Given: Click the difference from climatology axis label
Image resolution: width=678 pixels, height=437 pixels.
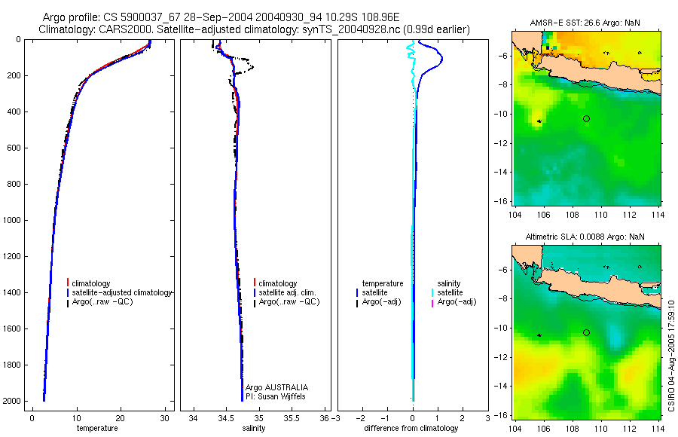Looking at the screenshot, I should click(411, 428).
